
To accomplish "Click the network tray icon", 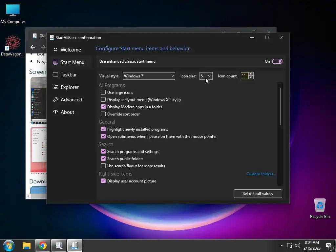I will (290, 245).
